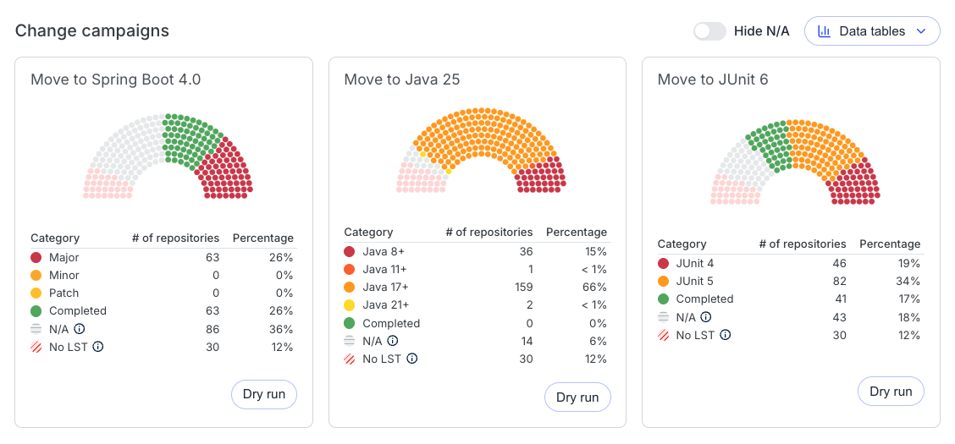Click Dry run for Move to JUnit 6
955x444 pixels.
[x=891, y=391]
